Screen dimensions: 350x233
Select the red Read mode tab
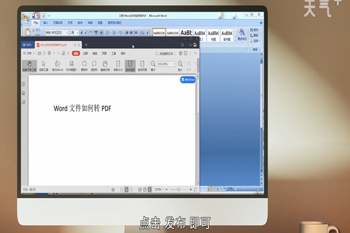click(x=76, y=53)
